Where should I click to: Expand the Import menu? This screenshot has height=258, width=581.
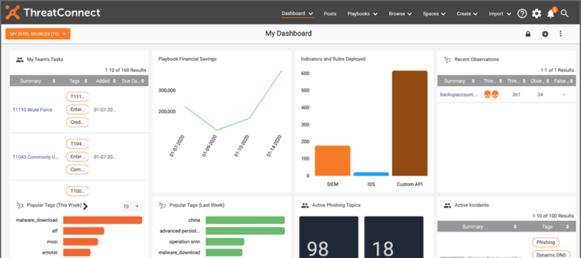tap(500, 14)
